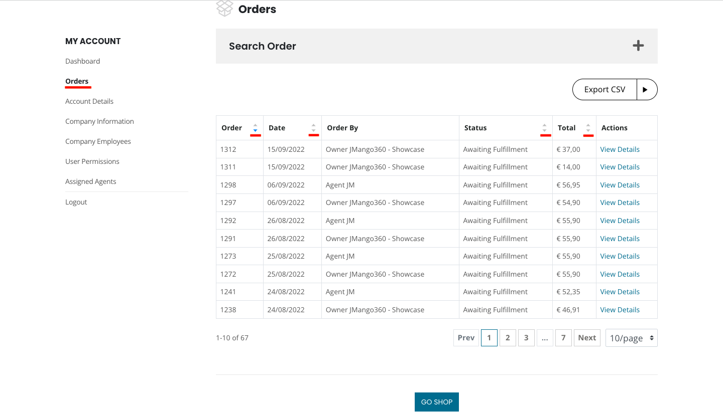Sort table by Date column arrows

click(x=313, y=128)
